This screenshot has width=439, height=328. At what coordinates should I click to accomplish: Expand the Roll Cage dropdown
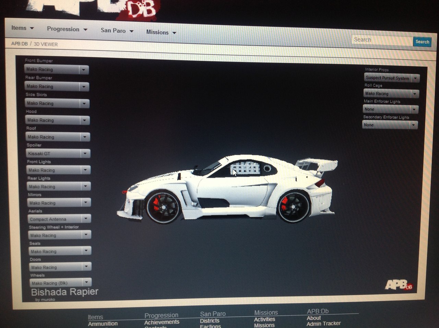point(391,94)
